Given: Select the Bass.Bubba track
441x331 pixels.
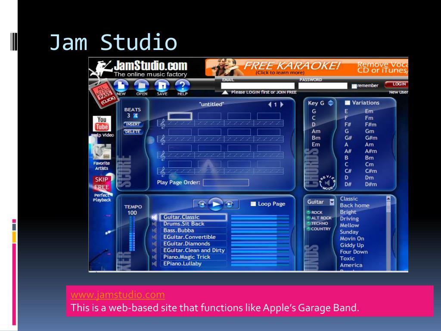Looking at the screenshot, I should 193,231.
